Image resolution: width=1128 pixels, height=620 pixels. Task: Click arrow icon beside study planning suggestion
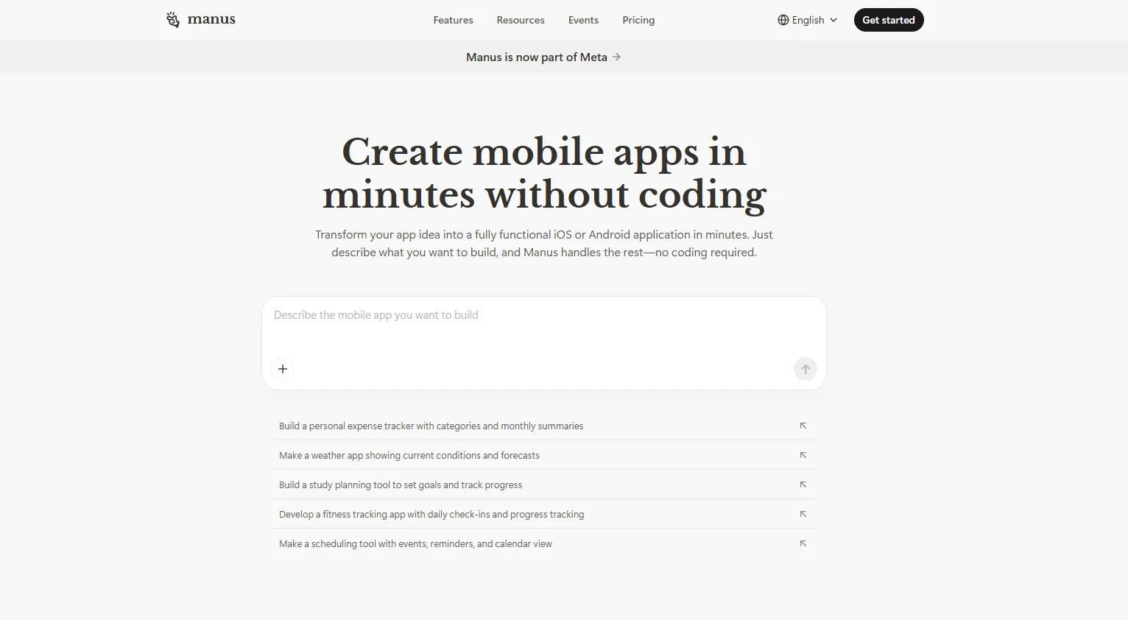point(803,485)
